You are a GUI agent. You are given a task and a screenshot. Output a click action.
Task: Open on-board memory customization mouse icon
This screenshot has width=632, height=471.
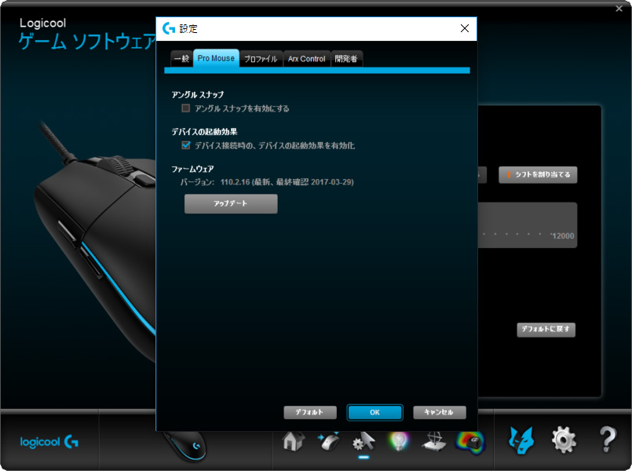(328, 441)
